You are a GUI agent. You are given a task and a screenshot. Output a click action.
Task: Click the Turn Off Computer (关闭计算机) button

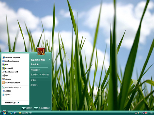pos(42,108)
